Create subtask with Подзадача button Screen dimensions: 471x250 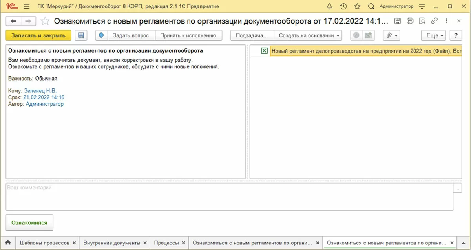pyautogui.click(x=252, y=35)
